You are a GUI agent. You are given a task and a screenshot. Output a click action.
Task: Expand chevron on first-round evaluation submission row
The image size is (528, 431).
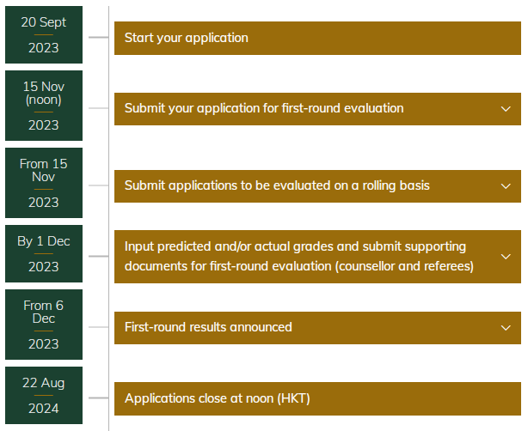[x=506, y=109]
